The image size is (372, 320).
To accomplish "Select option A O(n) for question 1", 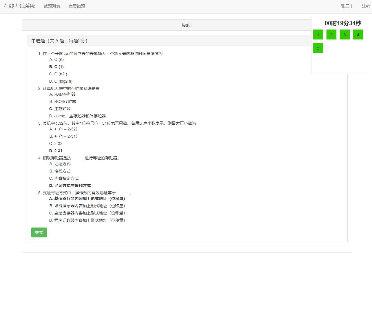I will pos(56,59).
